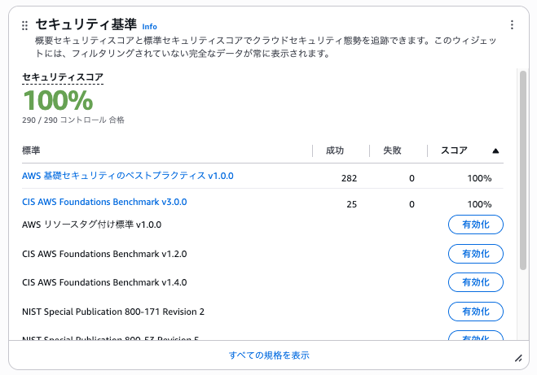Click the 100% security score value
Screen dimensions: 537x375
tap(58, 100)
